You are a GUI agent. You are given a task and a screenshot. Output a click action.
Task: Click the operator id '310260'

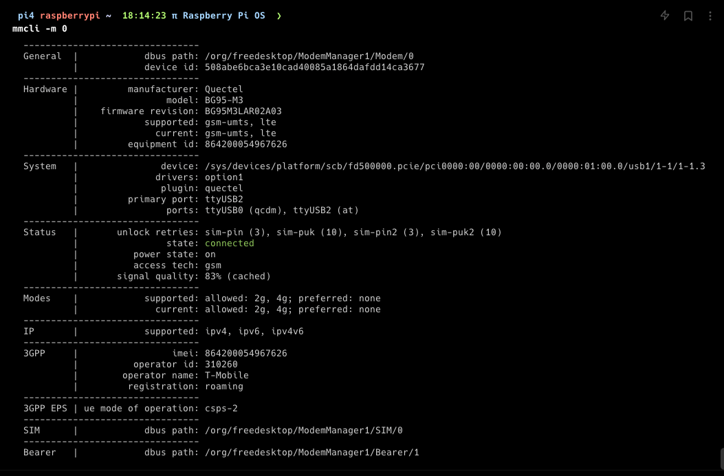(x=221, y=365)
